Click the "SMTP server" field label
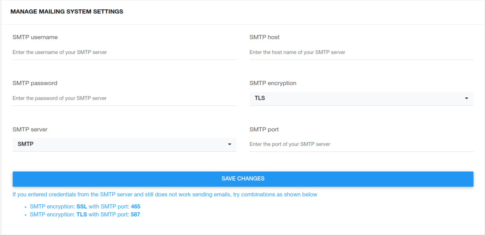485x235 pixels. click(x=30, y=129)
